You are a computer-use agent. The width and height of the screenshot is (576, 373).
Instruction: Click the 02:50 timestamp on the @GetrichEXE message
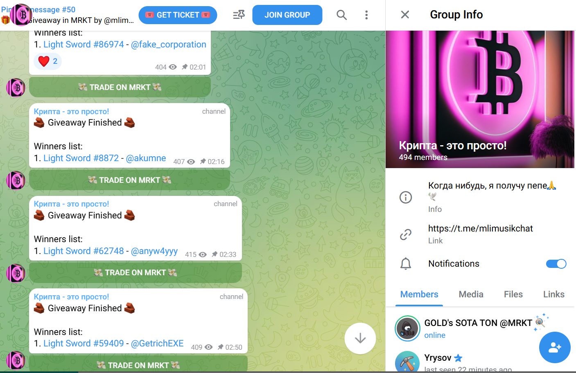pyautogui.click(x=234, y=347)
